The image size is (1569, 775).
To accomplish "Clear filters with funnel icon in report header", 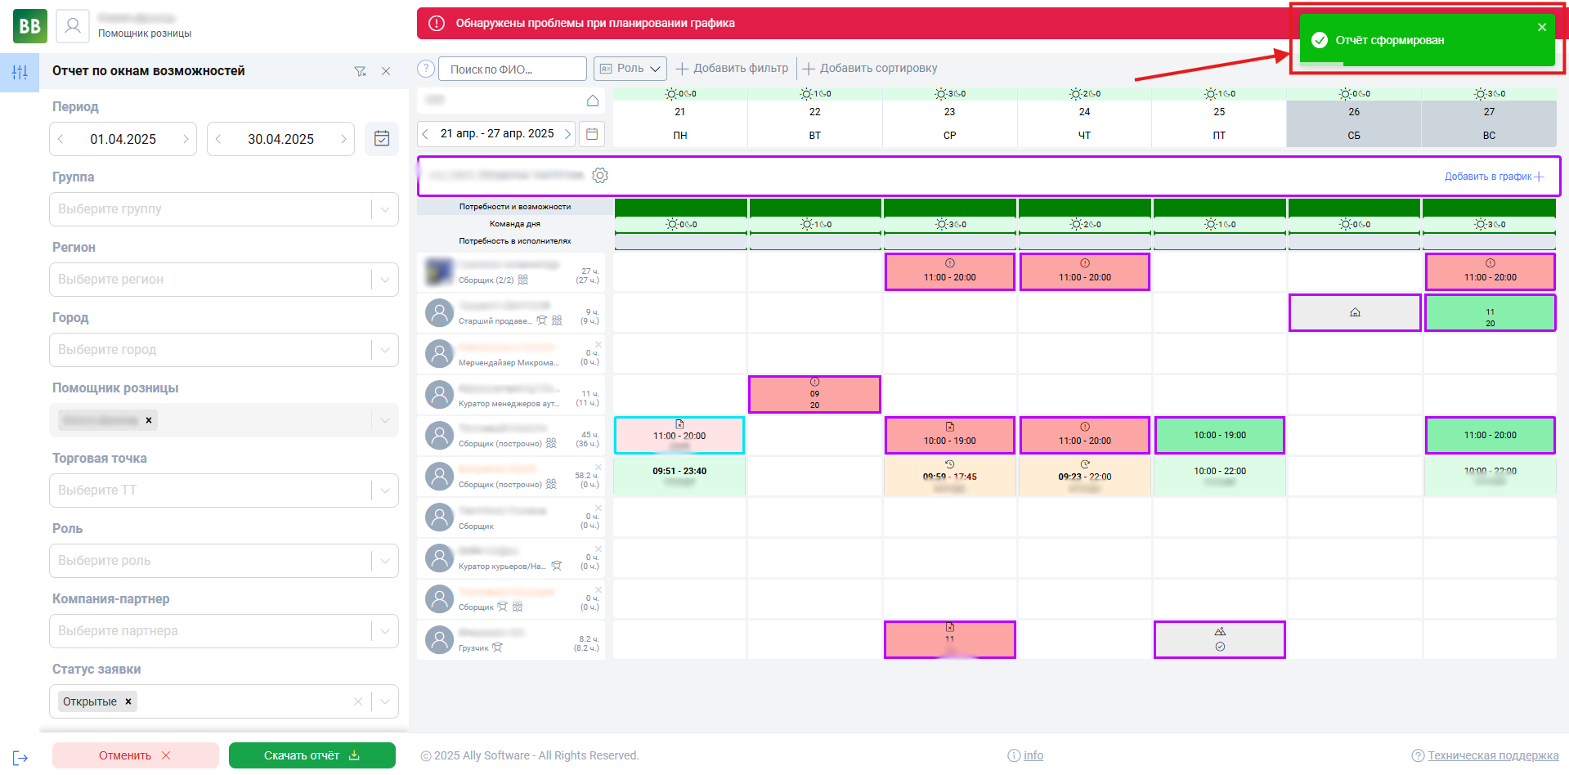I will [360, 71].
